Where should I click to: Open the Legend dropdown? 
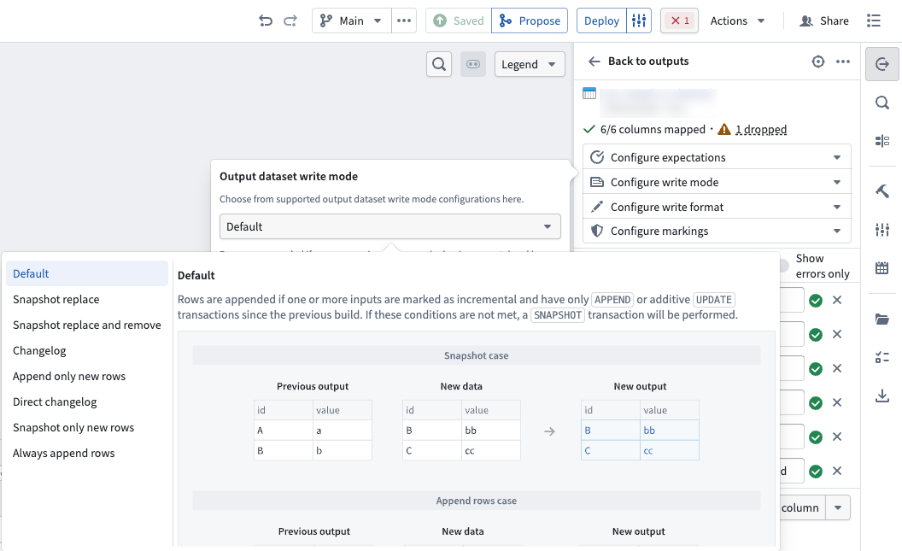530,64
